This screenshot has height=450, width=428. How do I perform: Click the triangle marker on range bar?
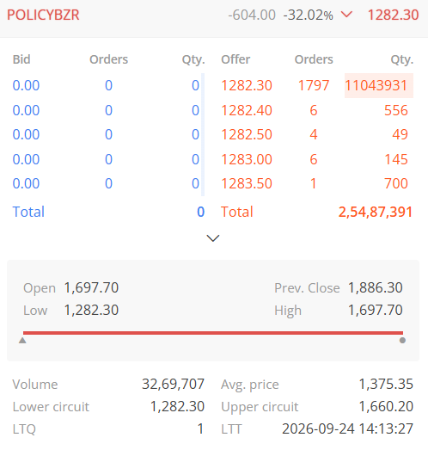click(22, 341)
